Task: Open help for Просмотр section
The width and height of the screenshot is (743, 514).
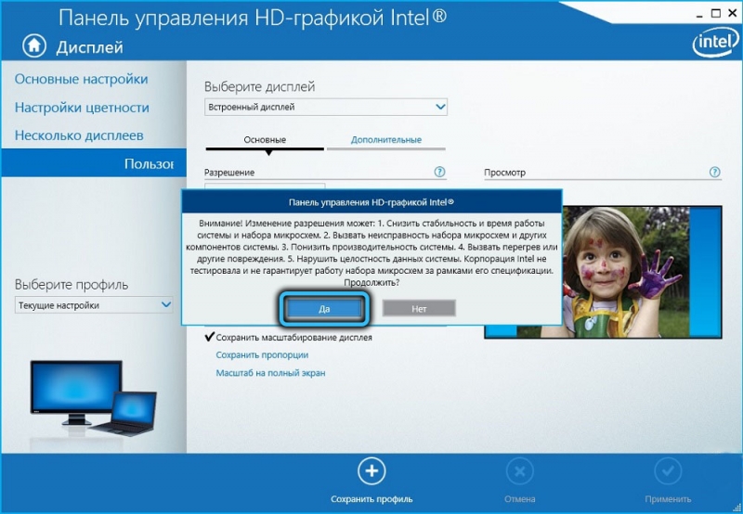Action: pyautogui.click(x=714, y=172)
